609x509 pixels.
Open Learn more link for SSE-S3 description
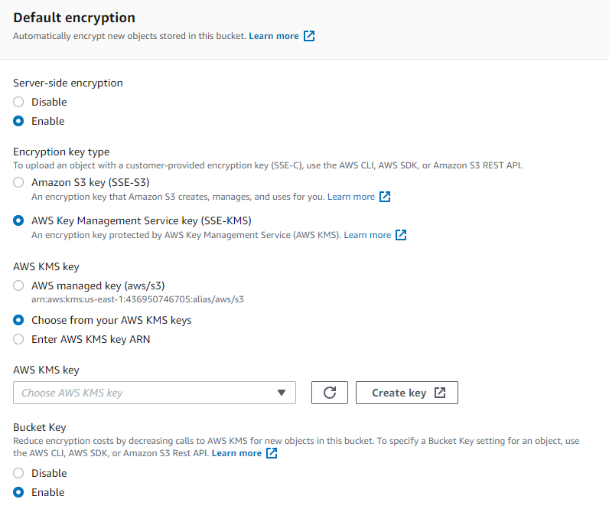point(351,197)
